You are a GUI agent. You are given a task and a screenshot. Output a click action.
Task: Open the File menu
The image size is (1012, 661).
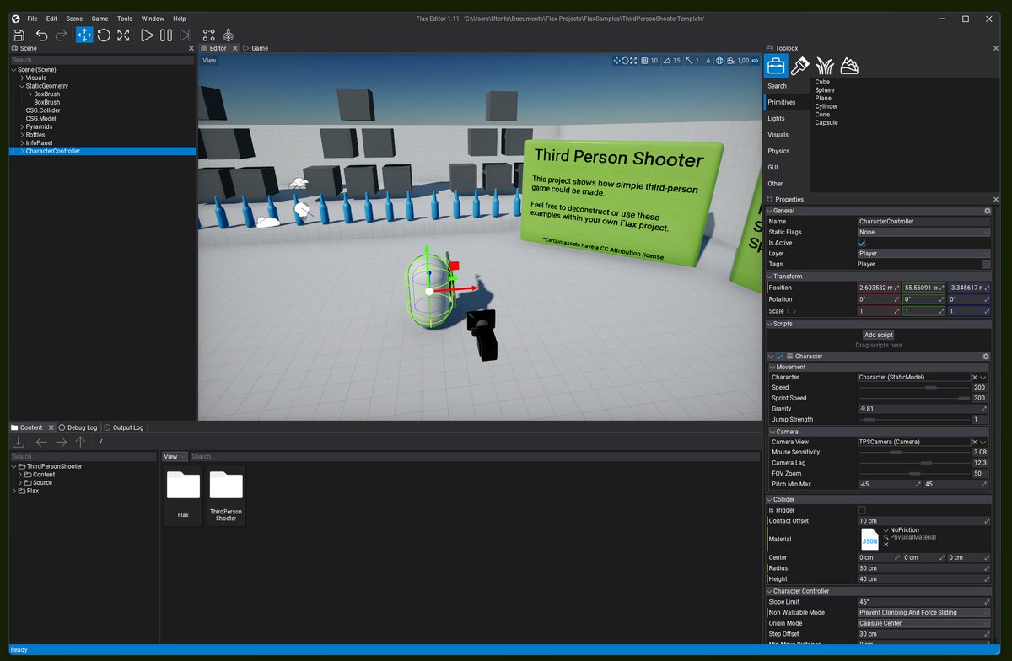point(32,19)
